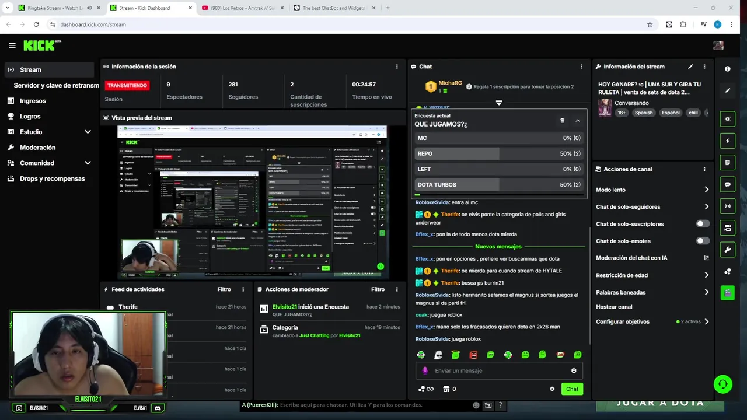747x420 pixels.
Task: Open Acciones de moderador three-dot menu
Action: coord(397,289)
